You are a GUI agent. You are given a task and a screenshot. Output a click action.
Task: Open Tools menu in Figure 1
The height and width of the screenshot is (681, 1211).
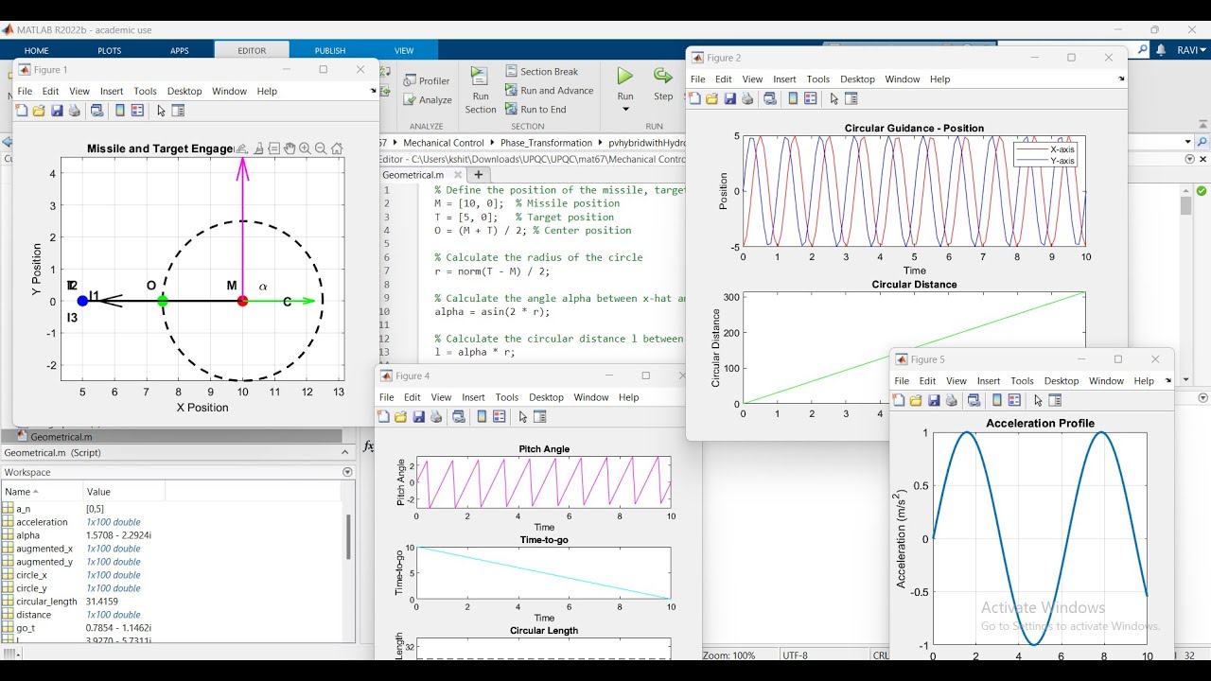[x=145, y=91]
